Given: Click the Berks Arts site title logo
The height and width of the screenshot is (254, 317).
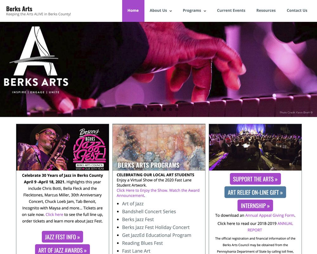Looking at the screenshot, I should 19,9.
